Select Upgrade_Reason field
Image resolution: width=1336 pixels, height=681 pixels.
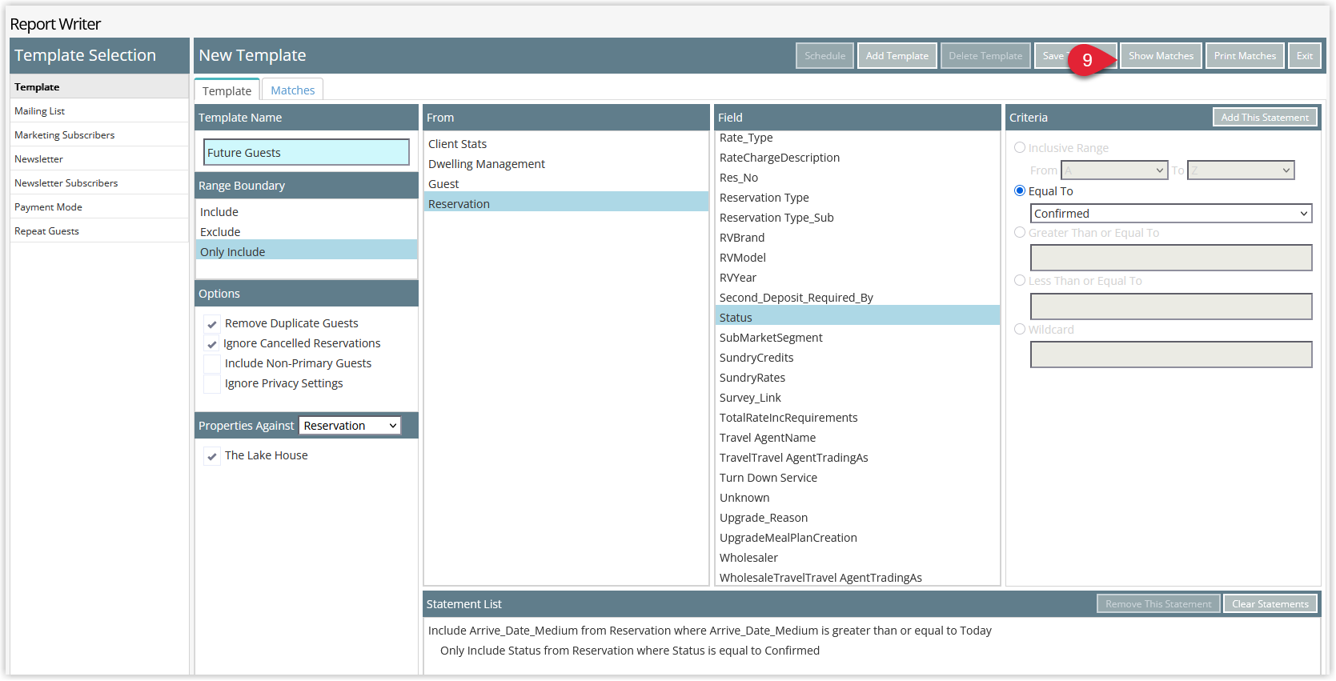pos(857,518)
